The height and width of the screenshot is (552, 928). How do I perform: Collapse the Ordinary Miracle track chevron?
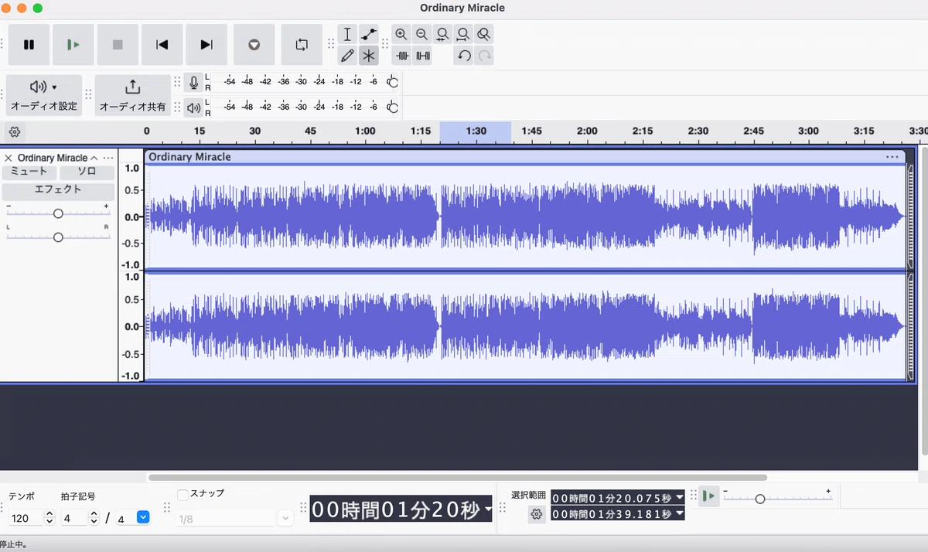[x=94, y=158]
